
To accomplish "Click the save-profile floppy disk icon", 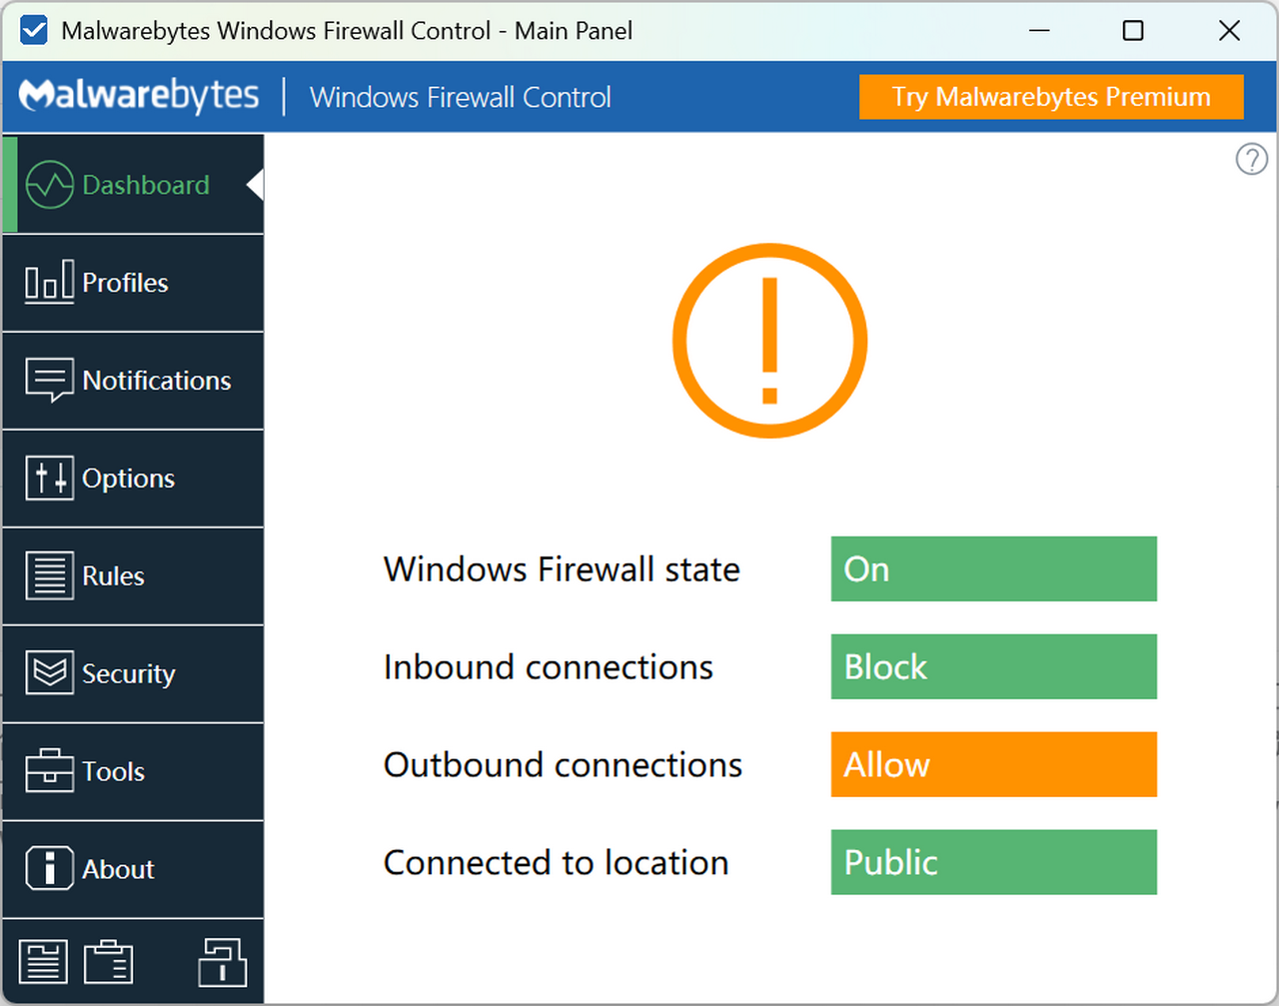I will click(43, 960).
